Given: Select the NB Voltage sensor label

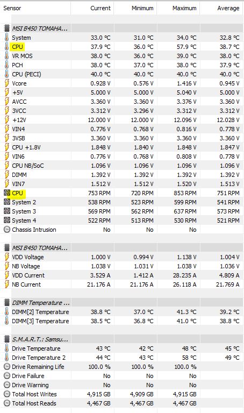Looking at the screenshot, I should coord(26,266).
